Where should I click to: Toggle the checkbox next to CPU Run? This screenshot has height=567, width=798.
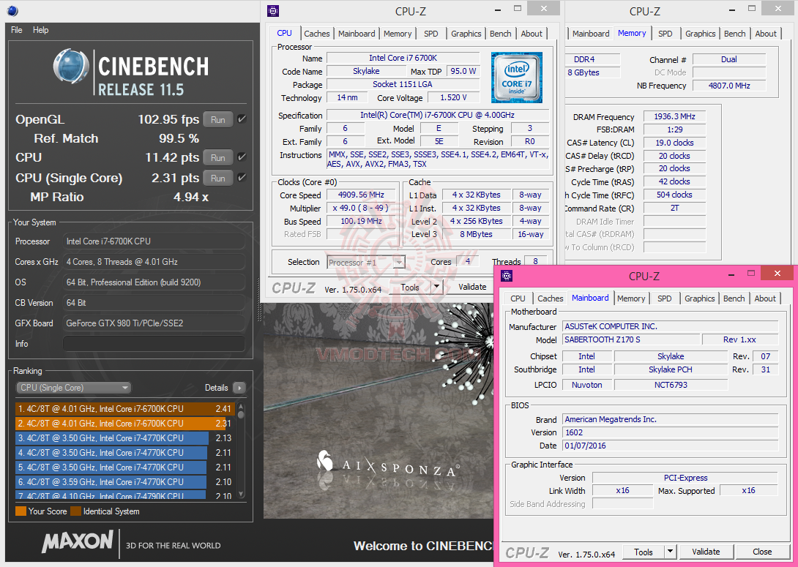coord(242,157)
